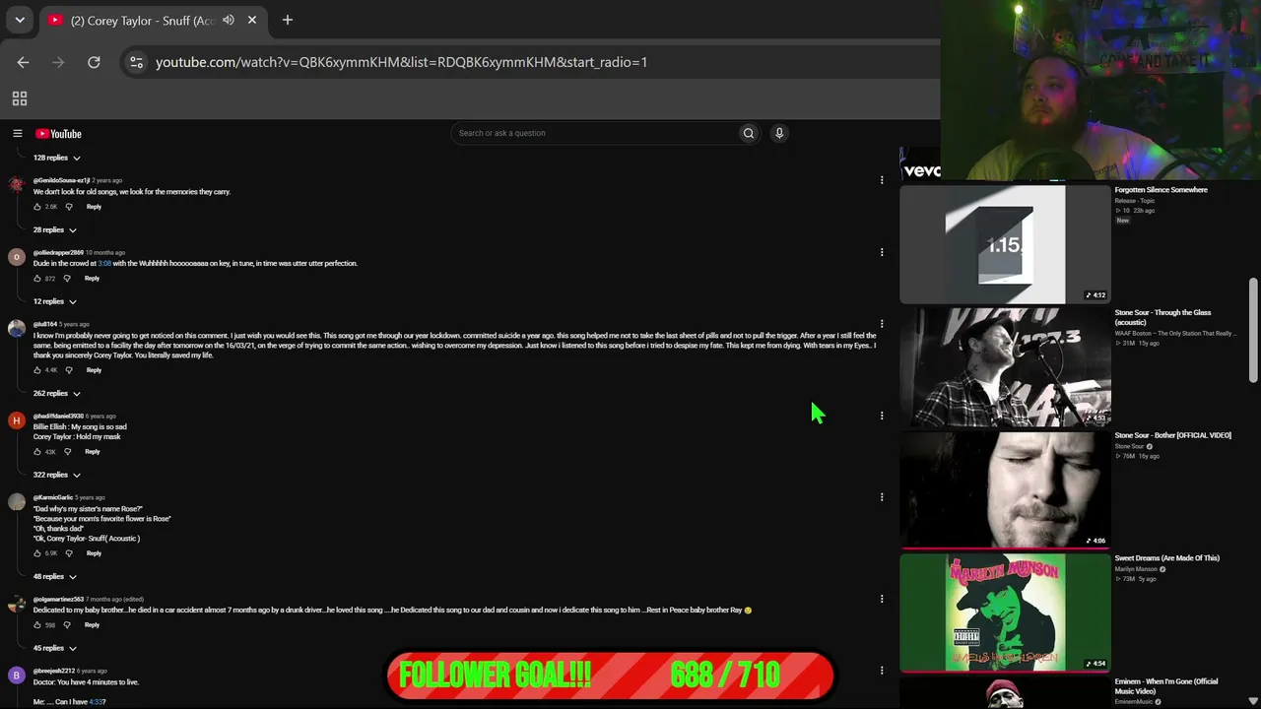Jump to the 3:08 timestamp link
Screen dimensions: 1261x709
pyautogui.click(x=104, y=264)
